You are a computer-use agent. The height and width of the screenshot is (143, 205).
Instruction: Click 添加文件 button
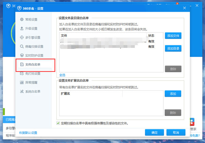(173, 36)
